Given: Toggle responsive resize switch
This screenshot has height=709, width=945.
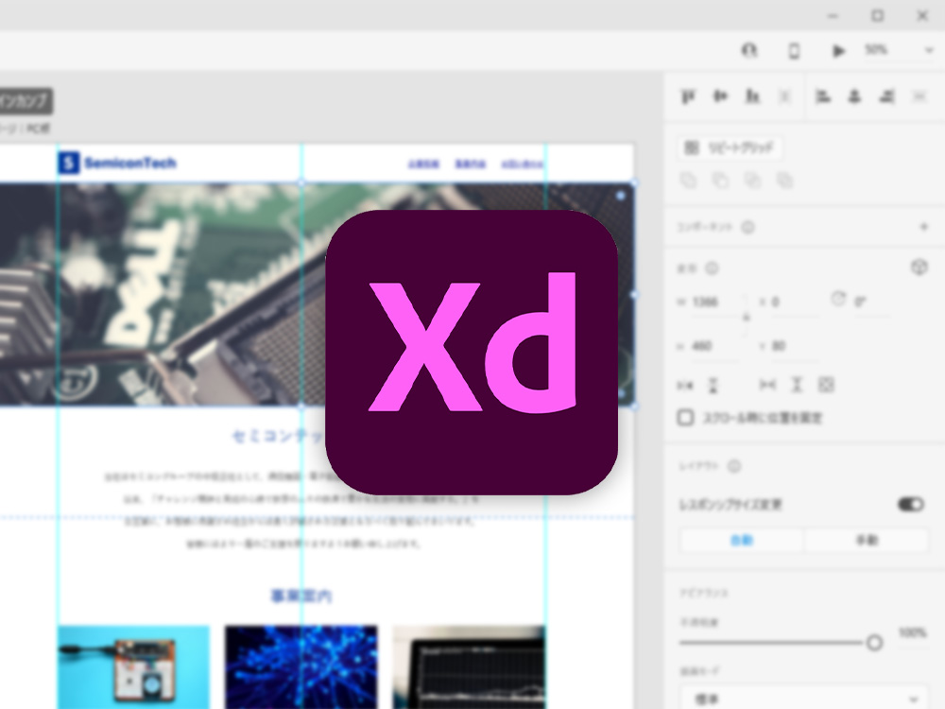Looking at the screenshot, I should 911,504.
